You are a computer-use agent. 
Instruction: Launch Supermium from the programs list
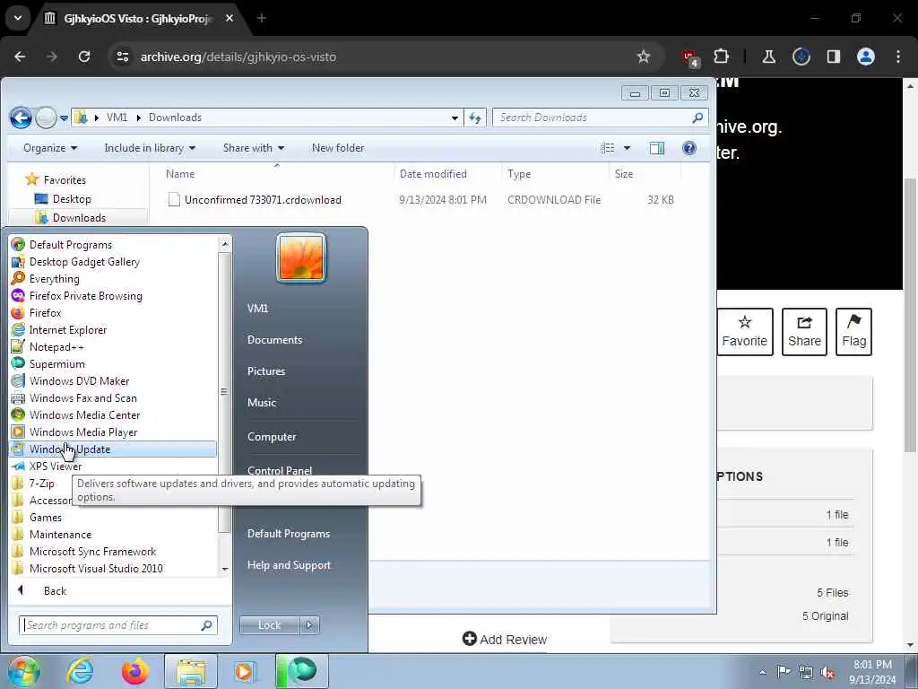[56, 364]
